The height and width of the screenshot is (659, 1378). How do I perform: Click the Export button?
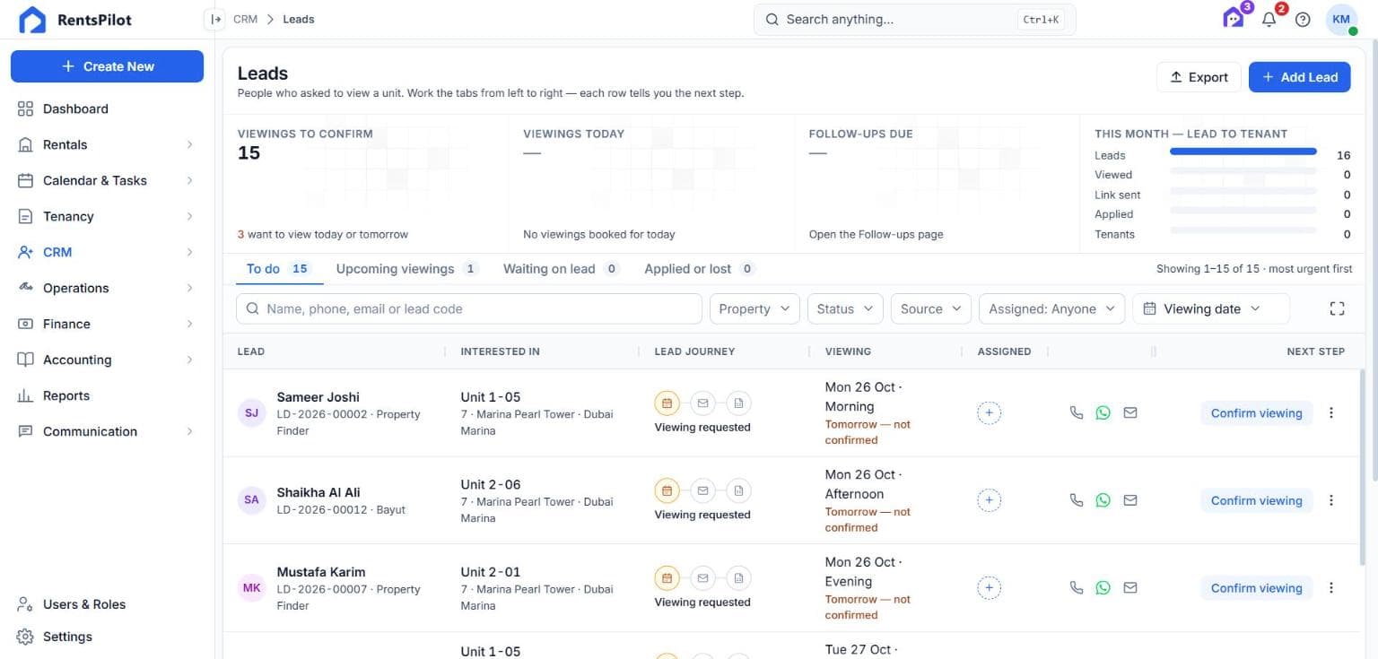point(1199,77)
